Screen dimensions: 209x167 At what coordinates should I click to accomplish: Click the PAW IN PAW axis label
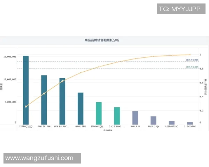[x=44, y=127]
